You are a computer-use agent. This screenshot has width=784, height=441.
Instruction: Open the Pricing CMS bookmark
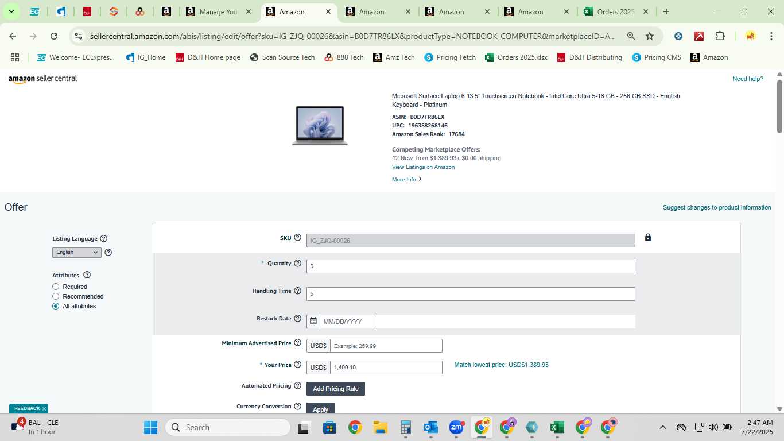click(x=657, y=57)
